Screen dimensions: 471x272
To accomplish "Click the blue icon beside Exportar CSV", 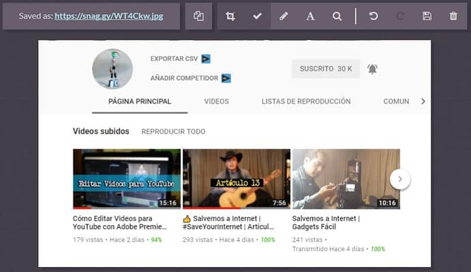I will [x=206, y=59].
